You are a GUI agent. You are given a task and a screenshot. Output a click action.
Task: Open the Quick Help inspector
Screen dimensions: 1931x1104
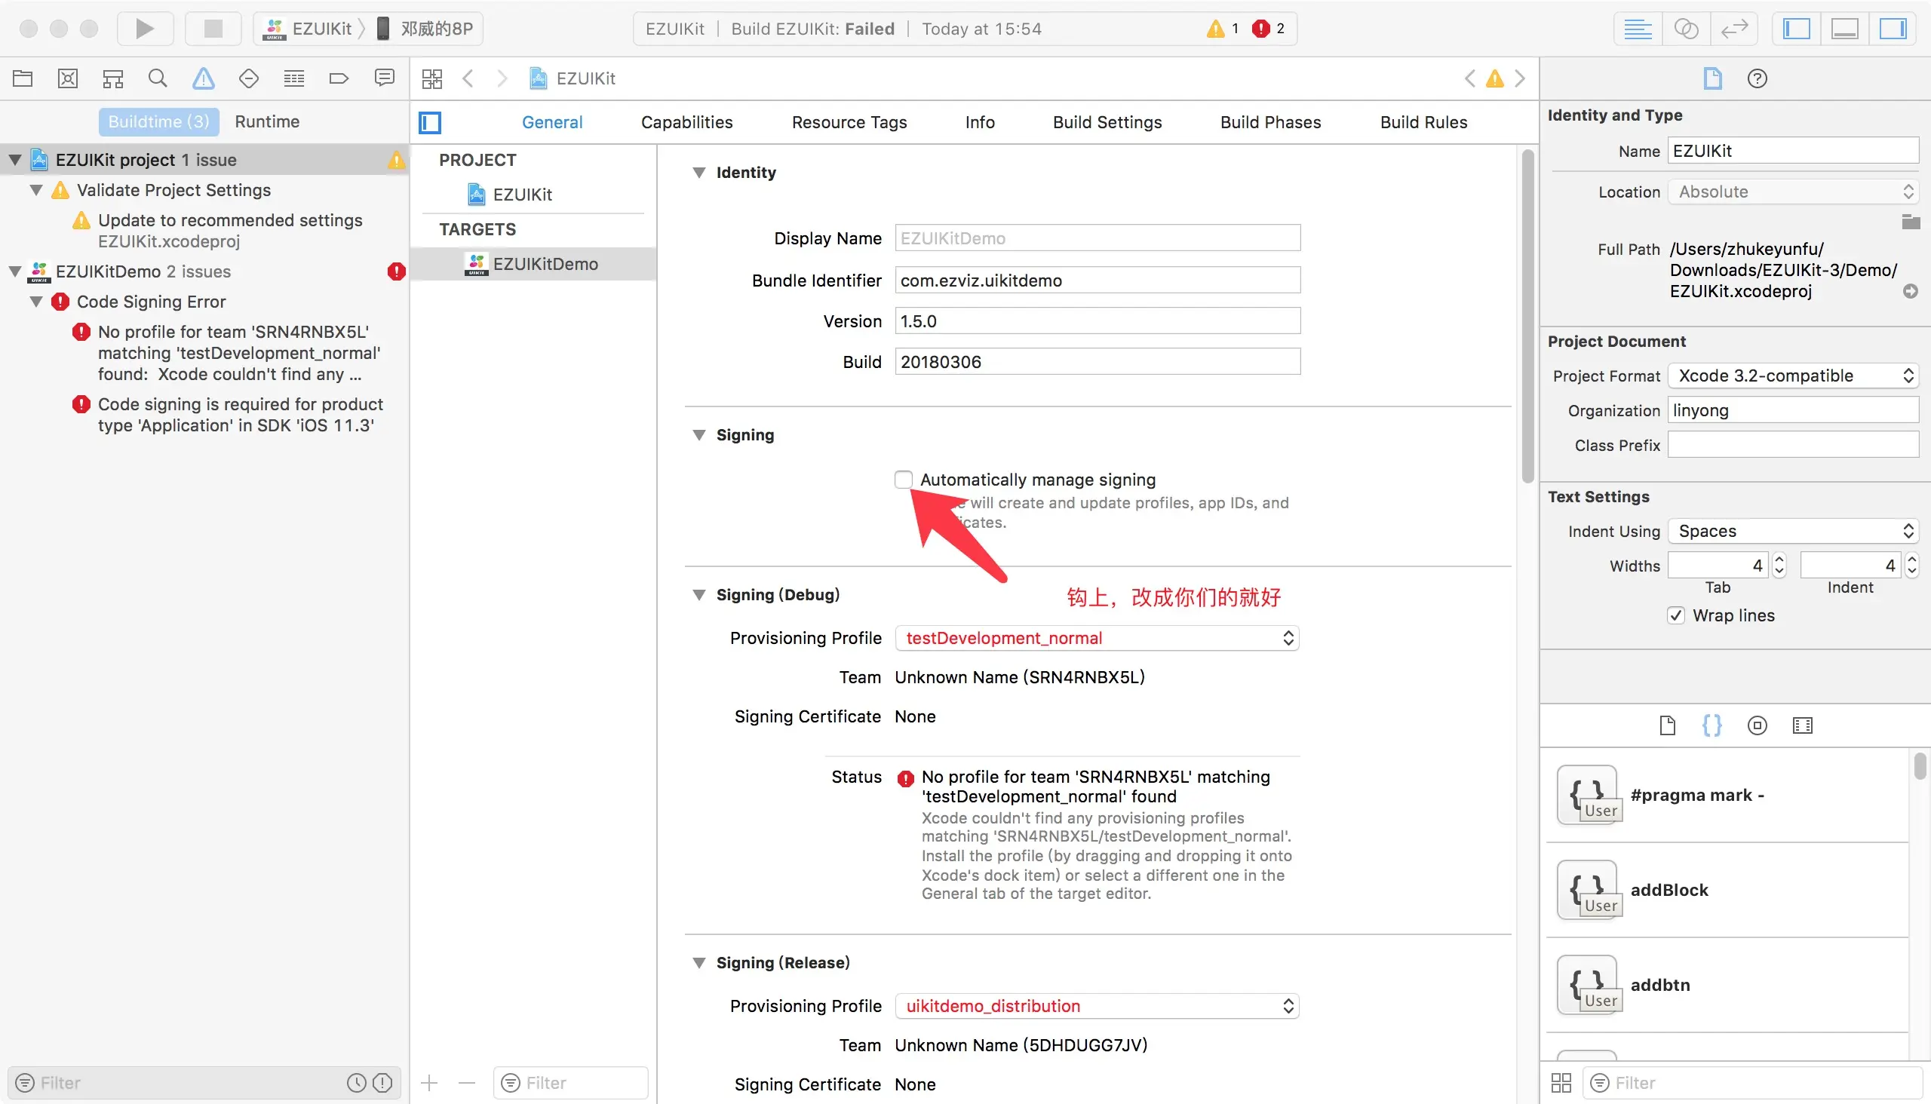click(1757, 78)
